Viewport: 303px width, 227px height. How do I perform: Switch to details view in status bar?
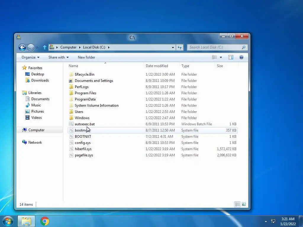[x=238, y=204]
